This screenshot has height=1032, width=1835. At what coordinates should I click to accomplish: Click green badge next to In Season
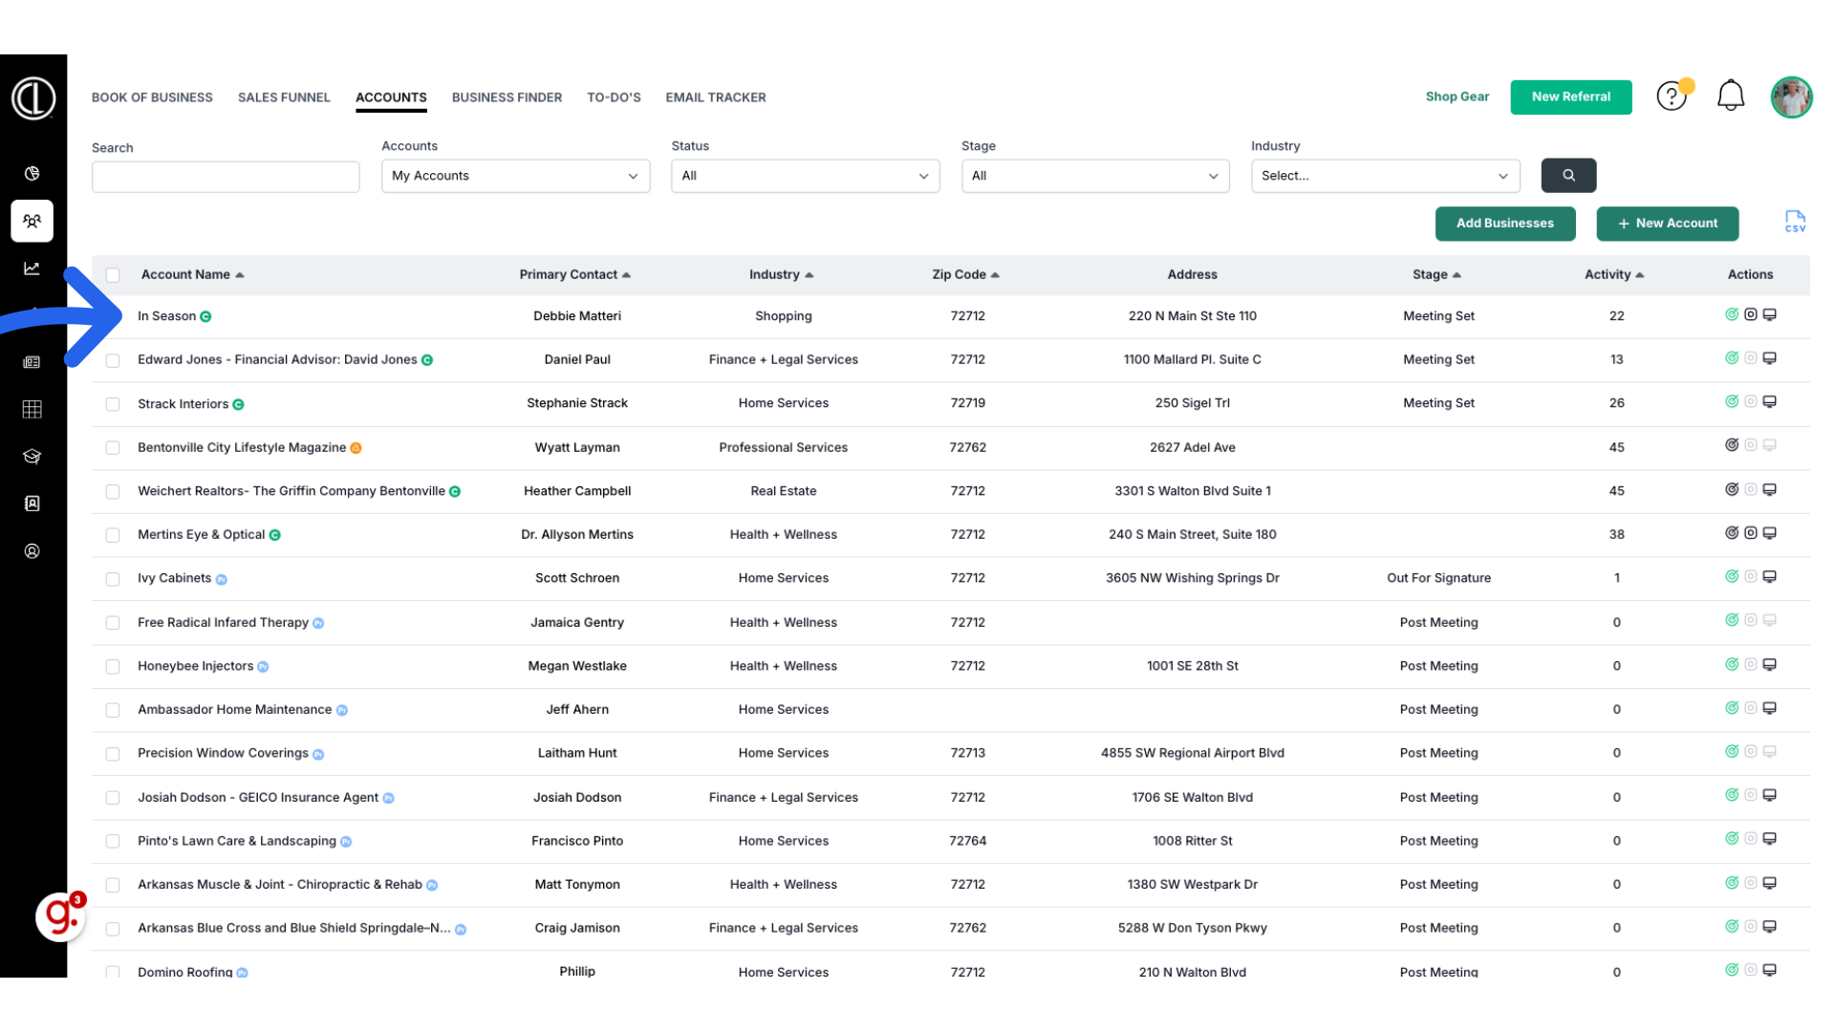[x=205, y=316]
